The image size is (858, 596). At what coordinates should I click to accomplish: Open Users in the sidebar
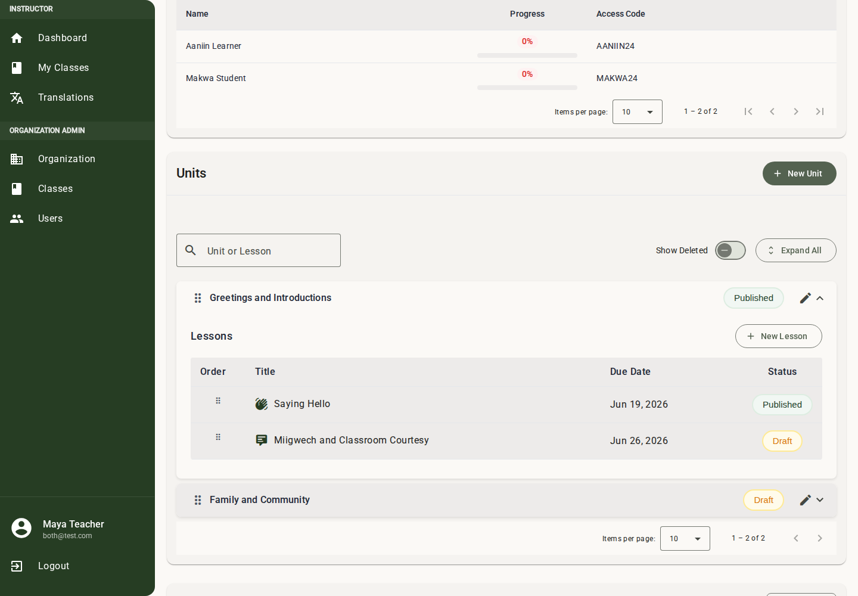pos(77,219)
